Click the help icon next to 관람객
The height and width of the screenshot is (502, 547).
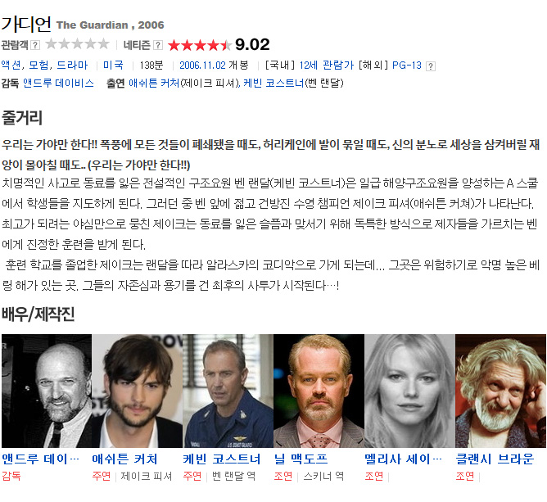(35, 45)
